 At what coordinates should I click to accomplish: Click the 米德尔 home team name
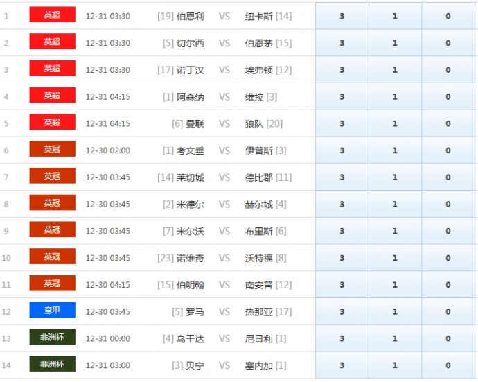[191, 205]
